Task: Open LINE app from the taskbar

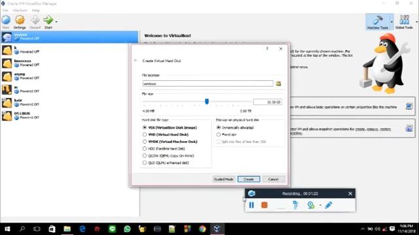Action: 112,229
